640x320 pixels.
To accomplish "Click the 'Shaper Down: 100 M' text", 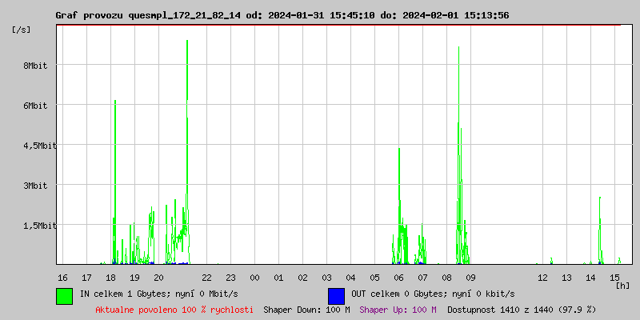I will [x=306, y=309].
